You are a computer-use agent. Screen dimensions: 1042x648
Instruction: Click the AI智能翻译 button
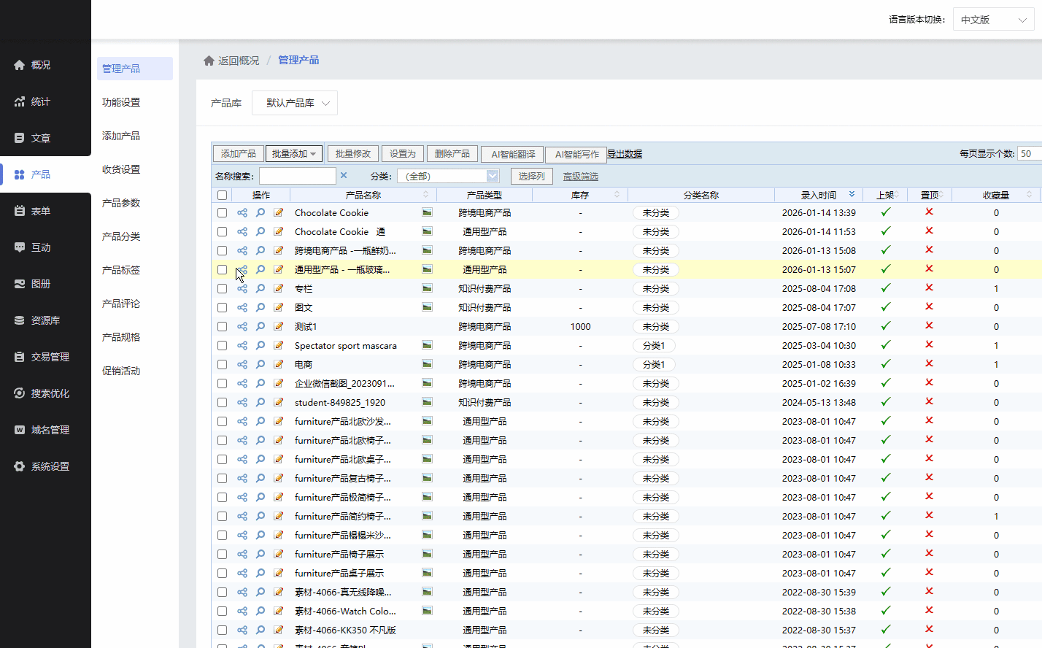(x=513, y=154)
